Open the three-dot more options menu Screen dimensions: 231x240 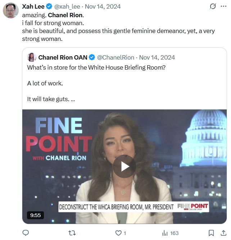(x=223, y=6)
